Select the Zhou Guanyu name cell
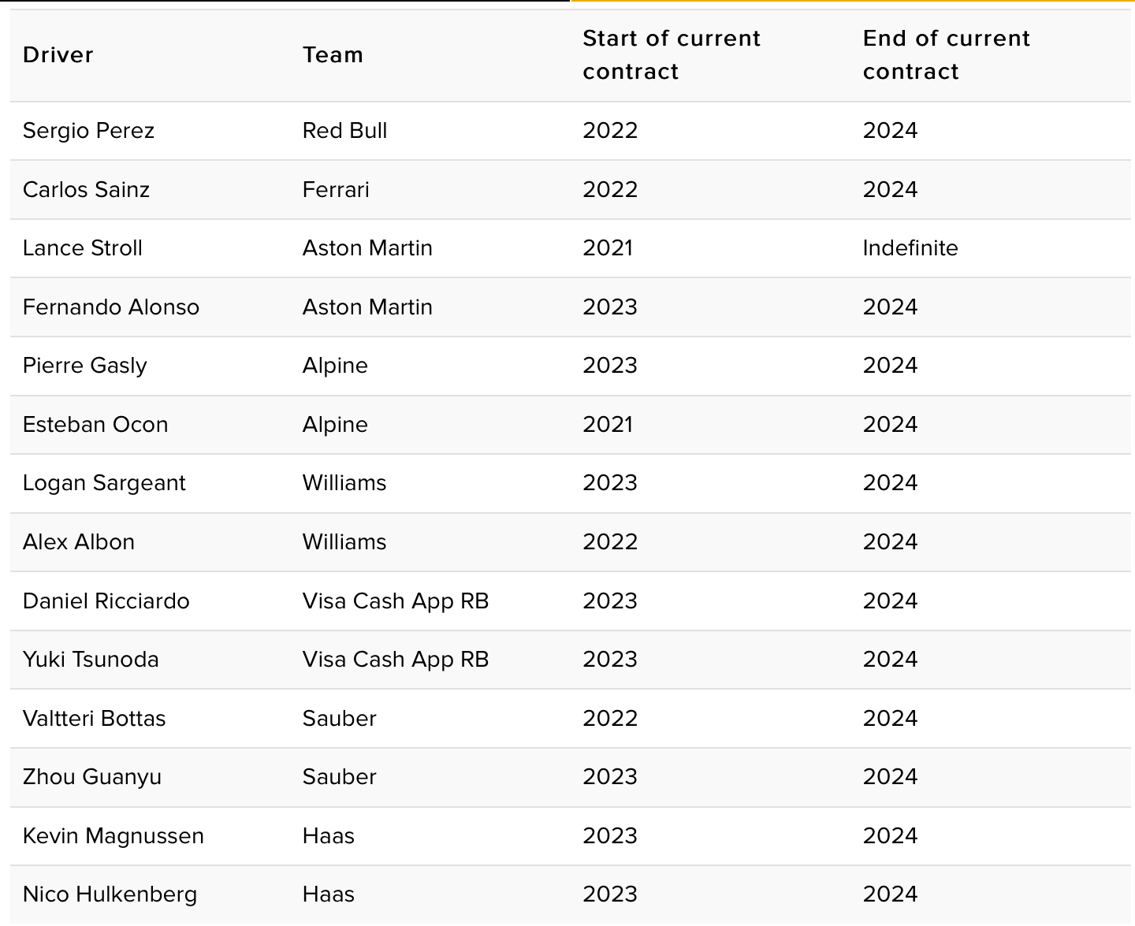The height and width of the screenshot is (926, 1135). pos(92,777)
